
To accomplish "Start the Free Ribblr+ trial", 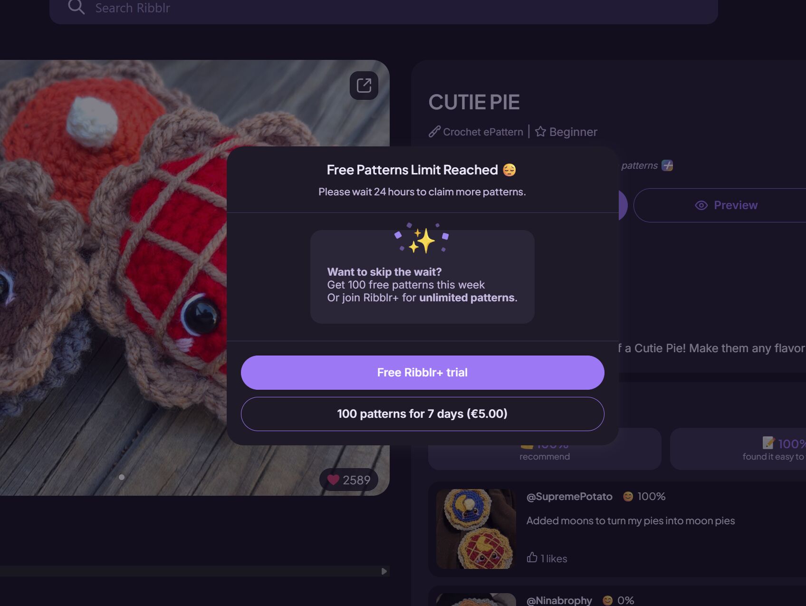I will [422, 373].
